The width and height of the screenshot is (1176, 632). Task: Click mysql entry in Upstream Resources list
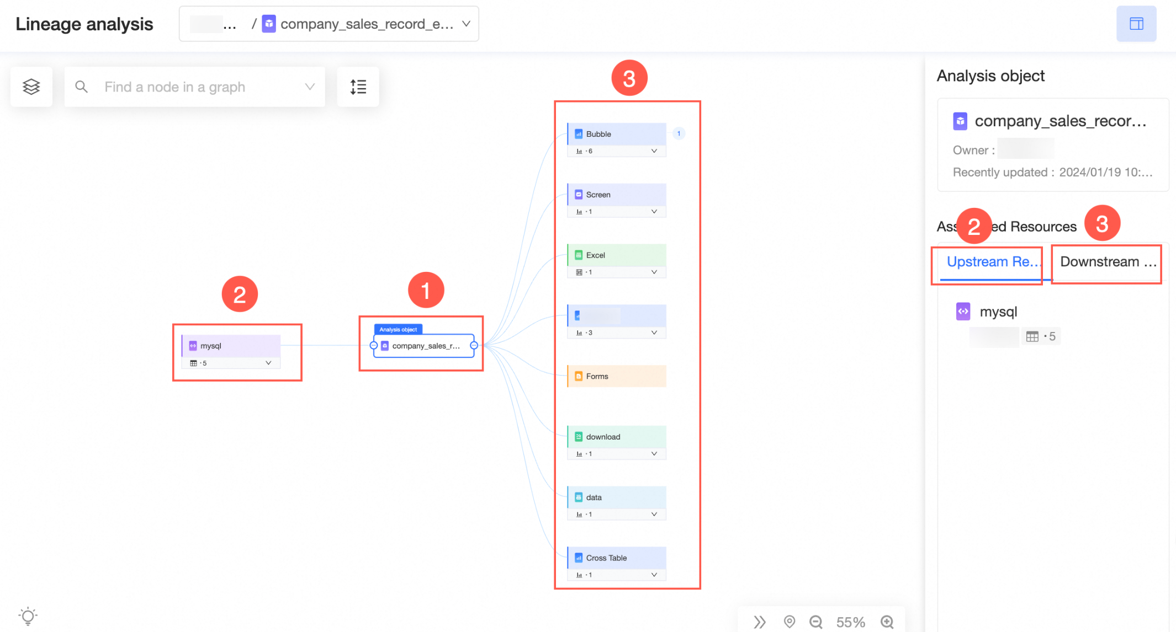[998, 312]
